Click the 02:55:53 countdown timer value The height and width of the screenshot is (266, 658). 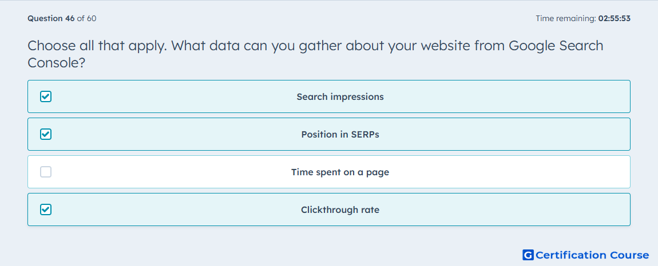[614, 18]
